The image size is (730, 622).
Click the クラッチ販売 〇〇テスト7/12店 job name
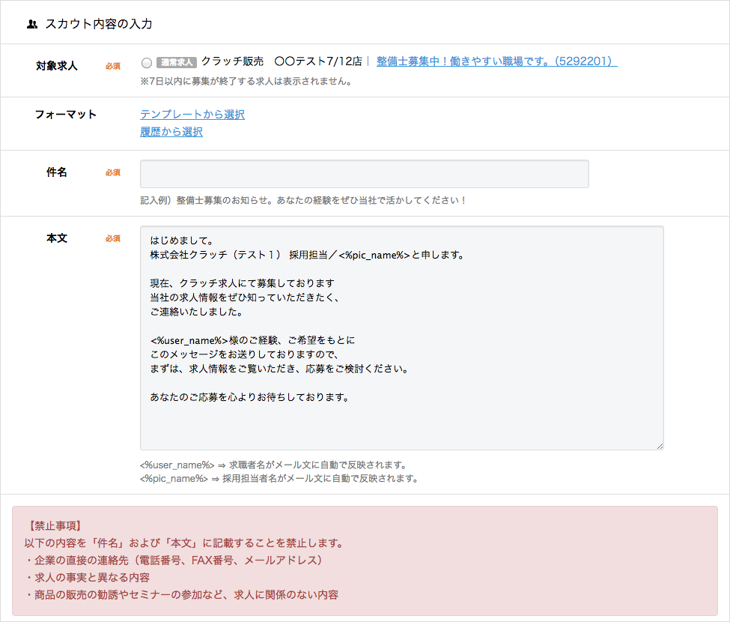(x=282, y=61)
